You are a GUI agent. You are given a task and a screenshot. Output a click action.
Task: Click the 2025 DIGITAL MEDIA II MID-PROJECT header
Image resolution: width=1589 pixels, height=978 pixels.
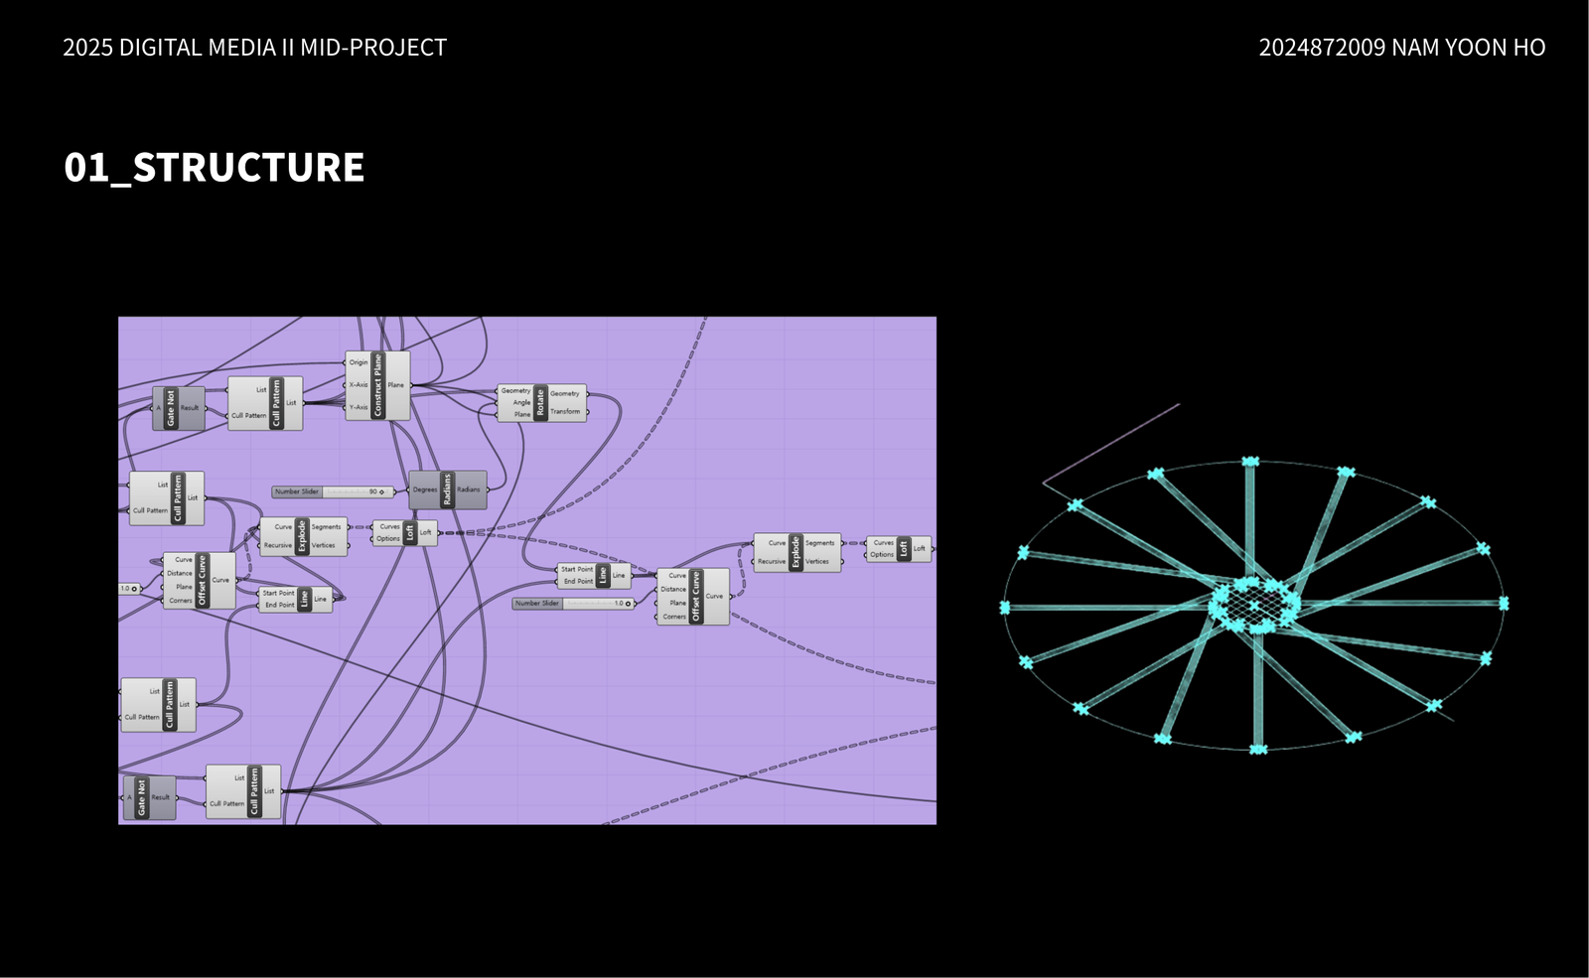(255, 48)
